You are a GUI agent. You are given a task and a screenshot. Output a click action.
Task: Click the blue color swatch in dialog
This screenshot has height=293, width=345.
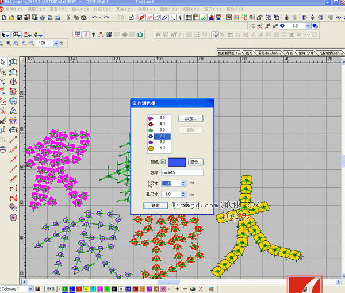[177, 162]
